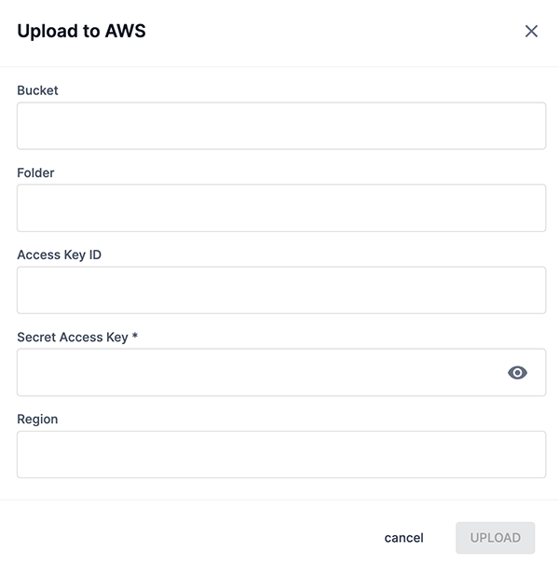Image resolution: width=559 pixels, height=565 pixels.
Task: Click the Access Key ID label
Action: (59, 255)
